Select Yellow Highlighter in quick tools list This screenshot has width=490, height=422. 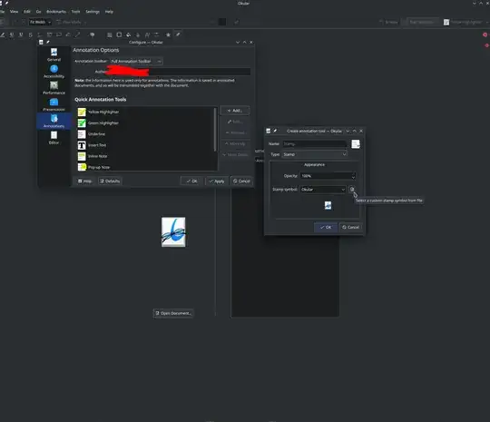point(145,112)
